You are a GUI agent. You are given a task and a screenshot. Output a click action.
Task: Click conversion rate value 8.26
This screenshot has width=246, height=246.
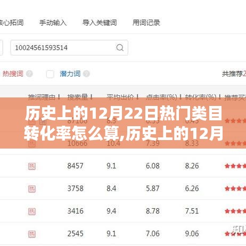[x=192, y=166]
